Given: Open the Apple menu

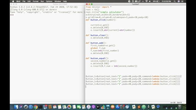Looking at the screenshot, I should [13, 1].
